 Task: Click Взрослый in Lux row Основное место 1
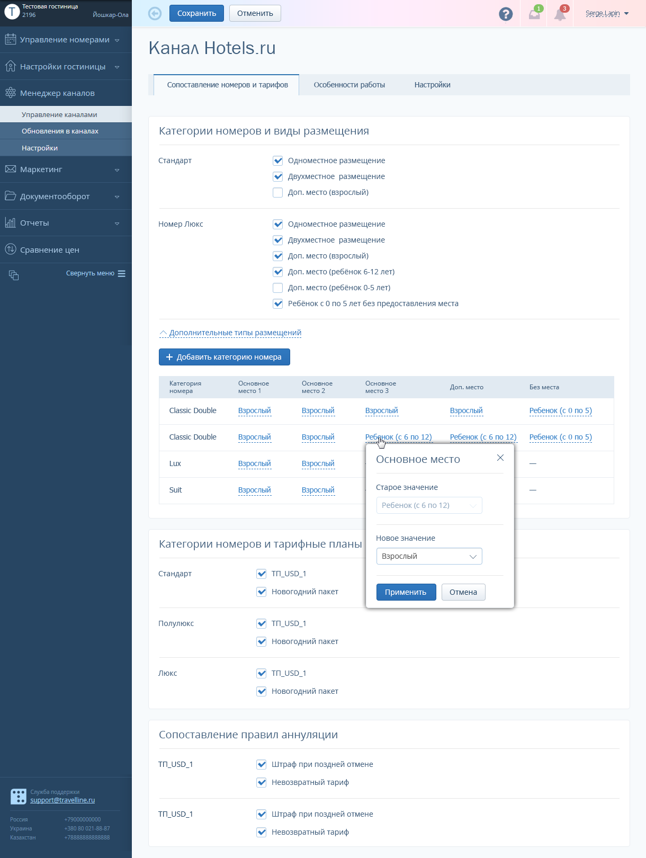(x=255, y=463)
